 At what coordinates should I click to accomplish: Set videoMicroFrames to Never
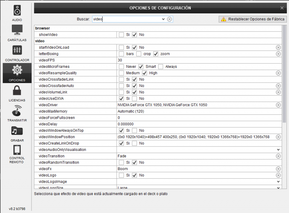coord(121,66)
